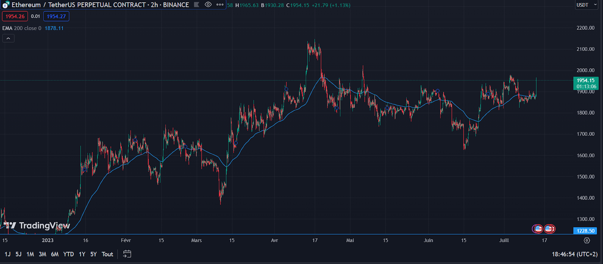Click the Mars label on time axis
The image size is (603, 264).
pyautogui.click(x=196, y=240)
